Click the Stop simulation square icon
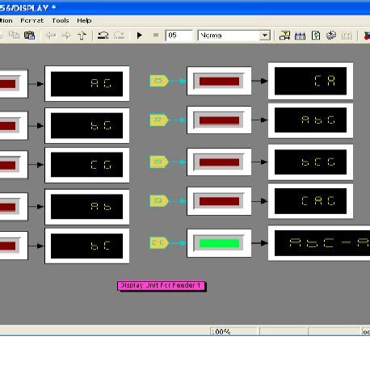Viewport: 370px width, 370px height. point(156,36)
